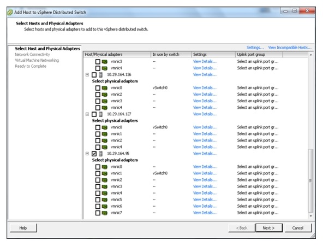Click the NIC icon of vmnic0 under 10.29.164.127
The height and width of the screenshot is (246, 323).
[105, 127]
